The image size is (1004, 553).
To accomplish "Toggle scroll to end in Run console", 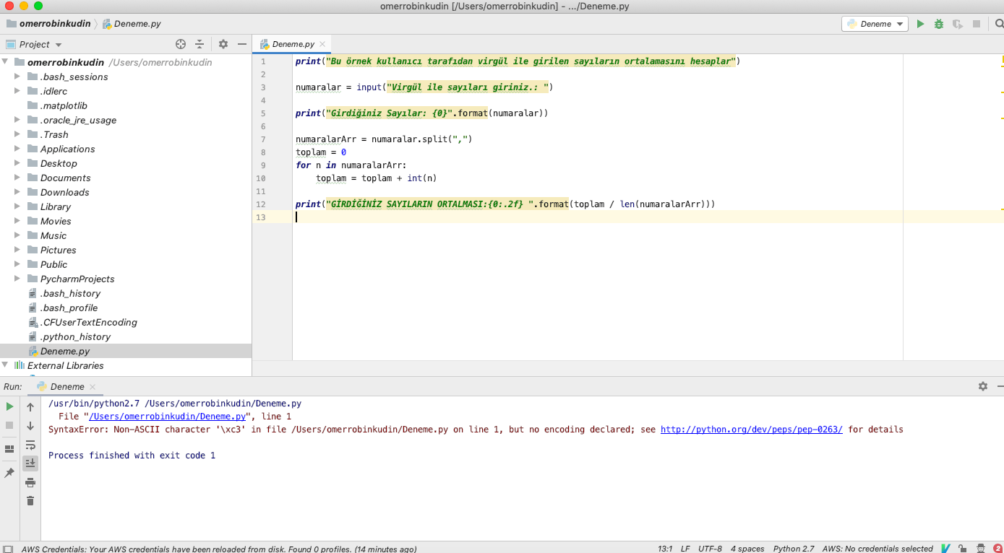I will (30, 463).
